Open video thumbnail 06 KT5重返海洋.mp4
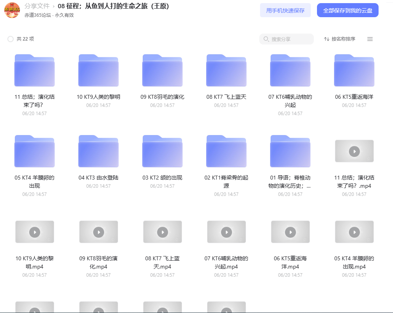The height and width of the screenshot is (313, 393). point(290,232)
